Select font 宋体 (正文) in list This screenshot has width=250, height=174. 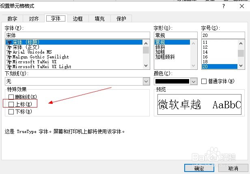point(74,47)
